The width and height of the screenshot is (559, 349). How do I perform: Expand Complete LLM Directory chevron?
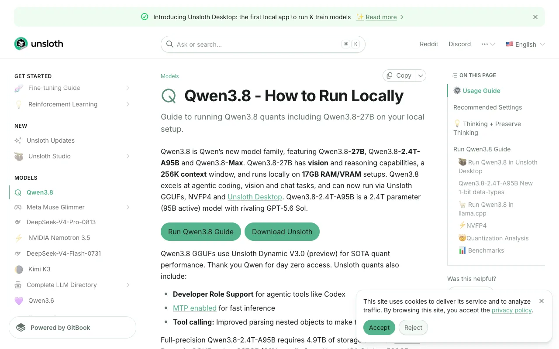tap(128, 285)
